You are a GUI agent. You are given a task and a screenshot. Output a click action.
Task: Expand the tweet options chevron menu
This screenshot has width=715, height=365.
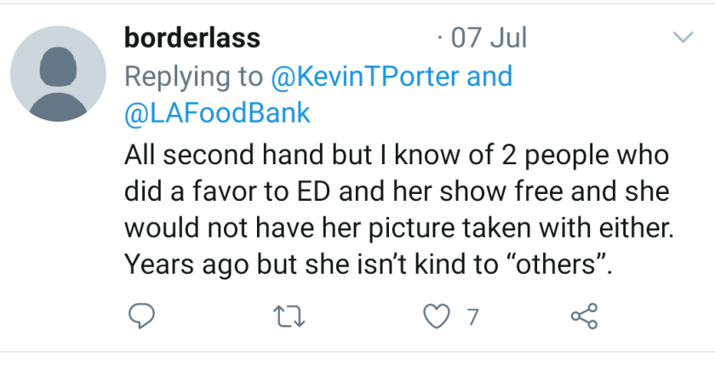tap(683, 38)
